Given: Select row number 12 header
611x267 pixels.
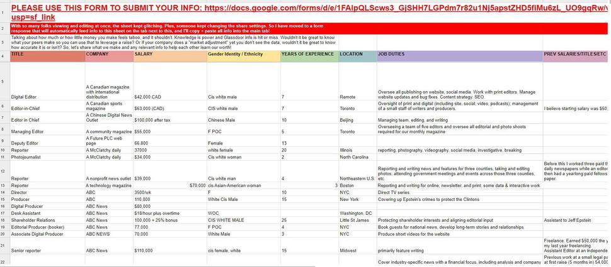Looking at the screenshot, I should pyautogui.click(x=4, y=172).
